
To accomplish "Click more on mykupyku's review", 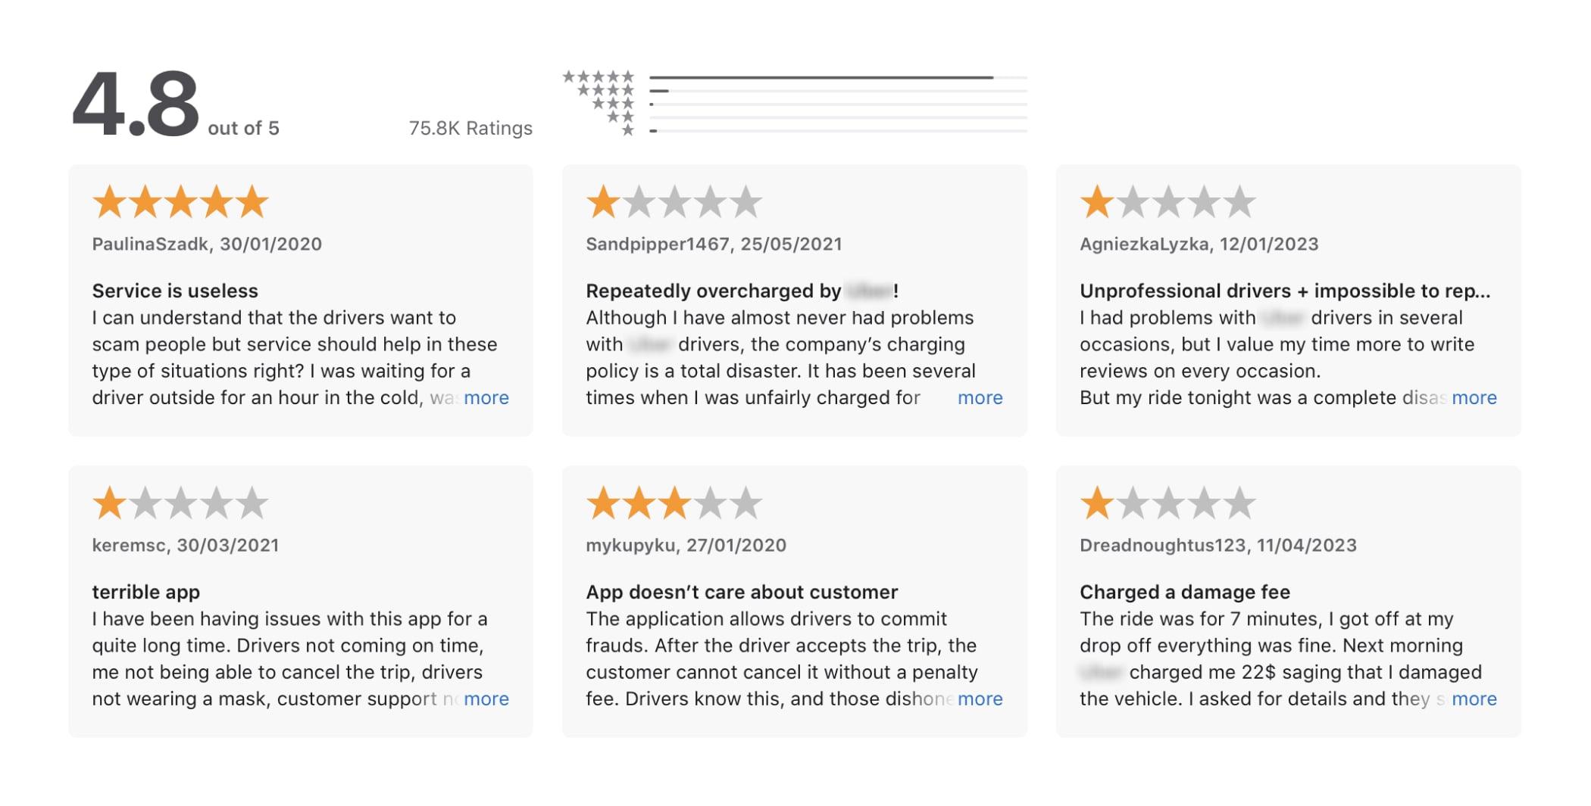I will pyautogui.click(x=980, y=699).
